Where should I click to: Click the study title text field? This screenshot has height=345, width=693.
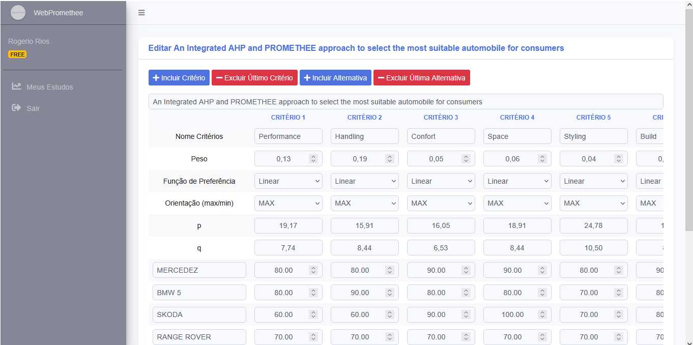coord(406,102)
